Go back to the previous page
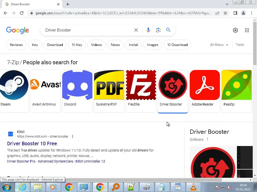 point(6,13)
